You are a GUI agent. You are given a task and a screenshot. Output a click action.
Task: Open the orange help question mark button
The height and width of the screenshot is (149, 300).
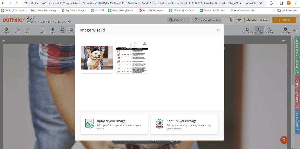[284, 140]
